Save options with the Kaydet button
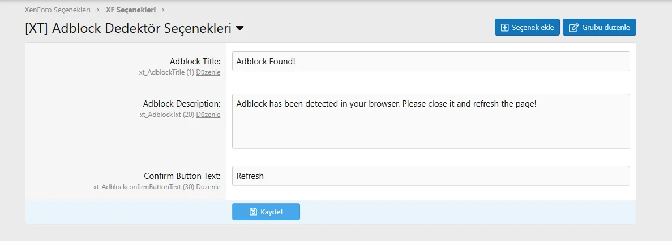The image size is (672, 241). pyautogui.click(x=266, y=212)
